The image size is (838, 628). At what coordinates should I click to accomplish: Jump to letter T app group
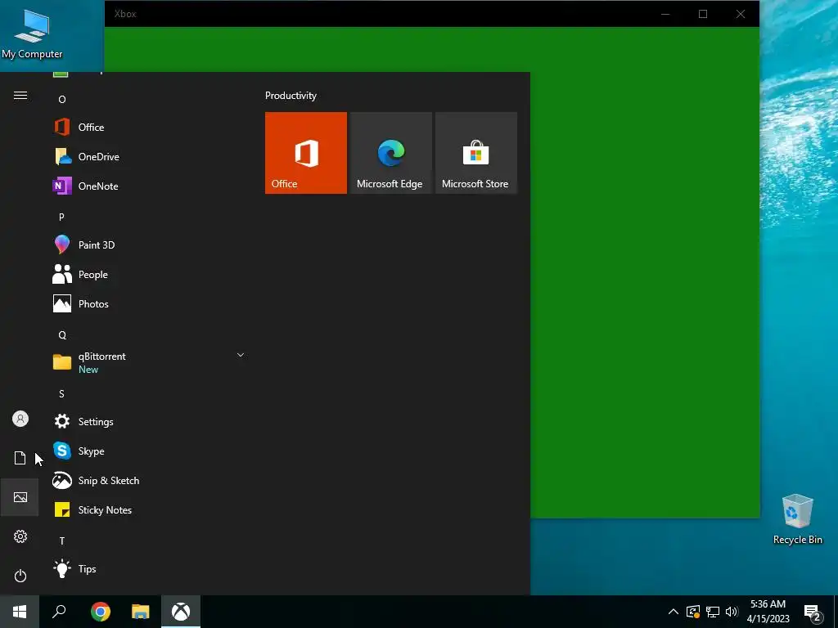[62, 541]
